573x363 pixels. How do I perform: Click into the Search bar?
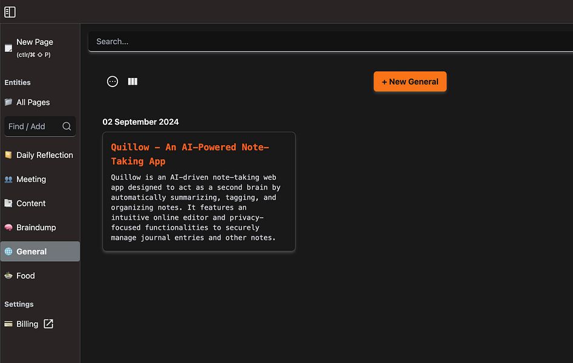pyautogui.click(x=330, y=42)
